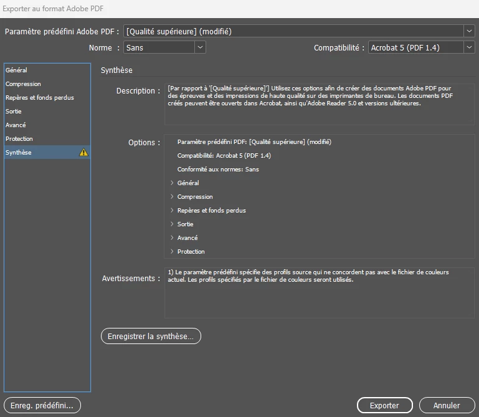
Task: Expand Repères et fonds perdus in Options
Action: click(x=172, y=210)
